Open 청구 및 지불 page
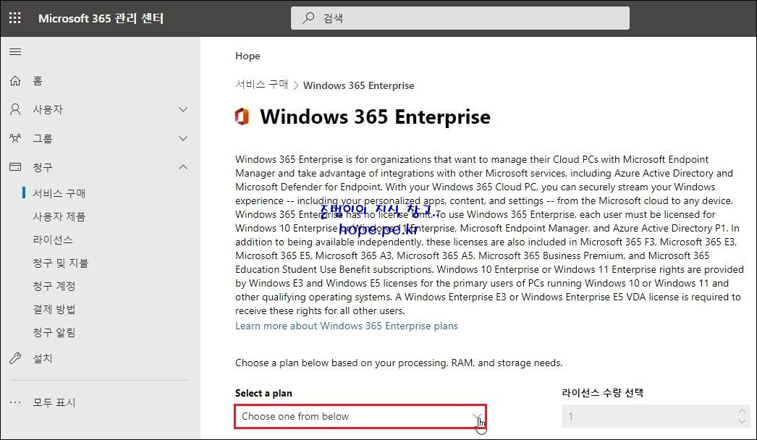The width and height of the screenshot is (757, 440). pos(60,263)
